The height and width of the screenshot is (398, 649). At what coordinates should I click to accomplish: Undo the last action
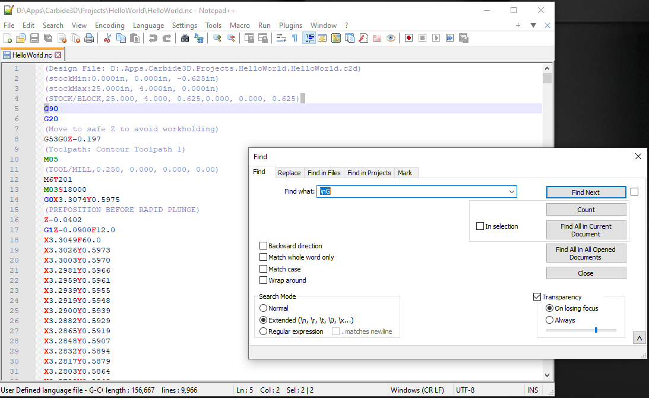point(153,39)
